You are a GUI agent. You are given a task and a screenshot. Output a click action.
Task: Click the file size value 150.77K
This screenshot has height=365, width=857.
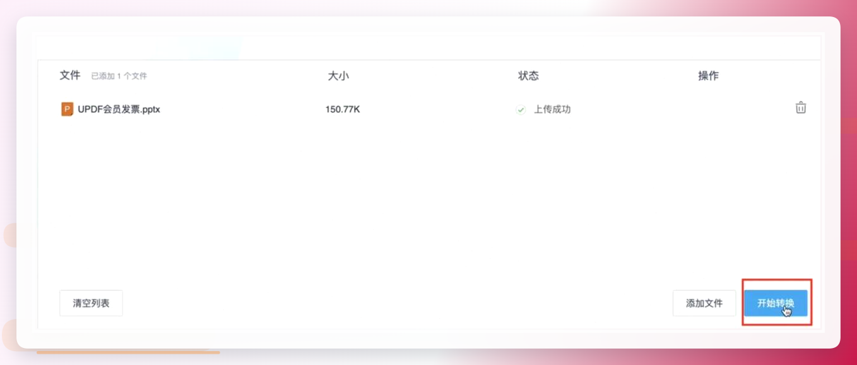click(x=343, y=109)
